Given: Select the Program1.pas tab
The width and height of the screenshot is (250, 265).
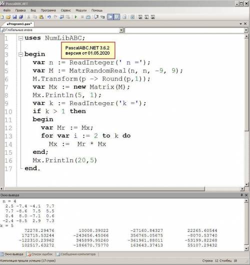Looking at the screenshot, I should pos(19,24).
